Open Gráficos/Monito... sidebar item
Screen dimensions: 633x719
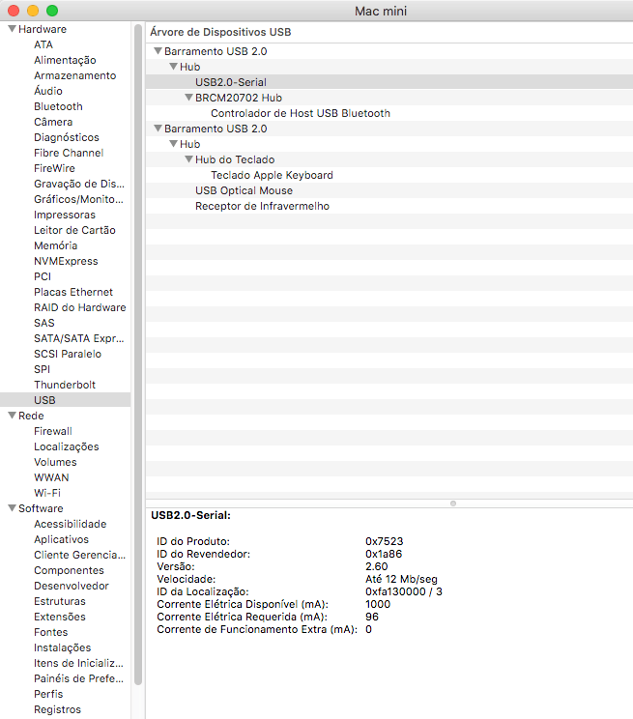point(78,199)
